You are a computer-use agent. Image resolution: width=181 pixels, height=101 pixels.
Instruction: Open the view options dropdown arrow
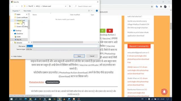tap(92, 11)
